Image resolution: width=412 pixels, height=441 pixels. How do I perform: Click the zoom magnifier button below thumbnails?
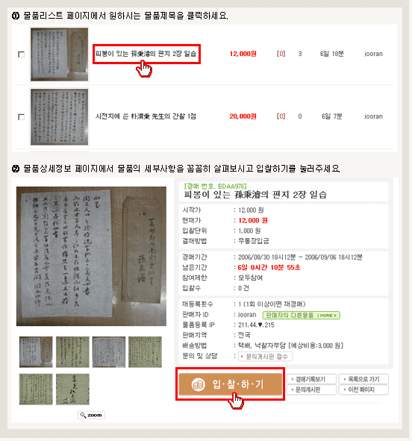[91, 415]
